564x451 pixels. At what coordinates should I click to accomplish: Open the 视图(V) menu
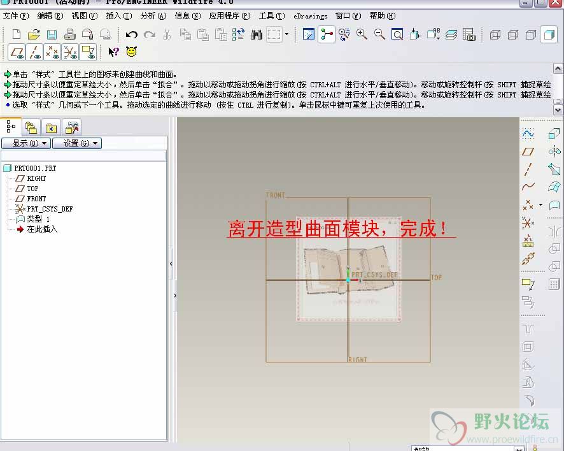pyautogui.click(x=85, y=16)
